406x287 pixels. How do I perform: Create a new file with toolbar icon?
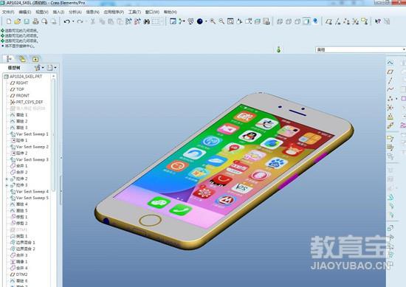point(9,21)
